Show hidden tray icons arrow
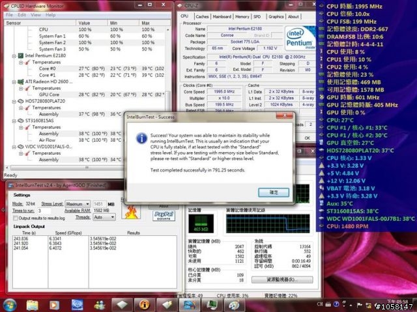Image resolution: width=417 pixels, height=312 pixels. click(x=351, y=305)
